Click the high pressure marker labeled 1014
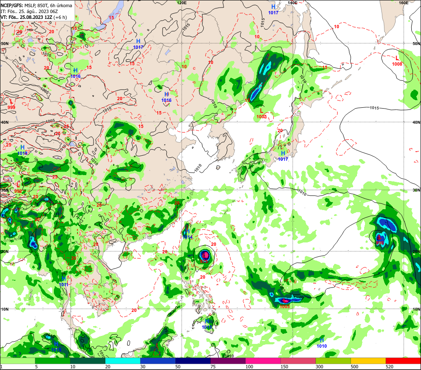421x370 pixels. 188,234
